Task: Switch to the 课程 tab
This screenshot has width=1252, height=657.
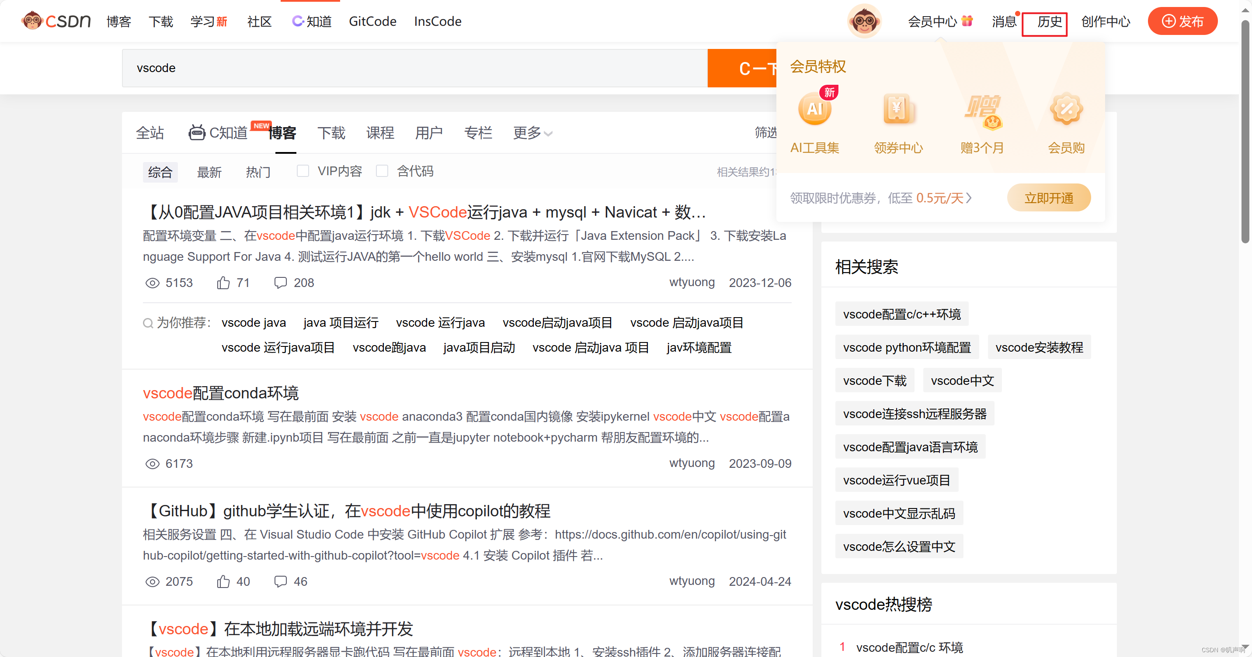Action: [380, 132]
